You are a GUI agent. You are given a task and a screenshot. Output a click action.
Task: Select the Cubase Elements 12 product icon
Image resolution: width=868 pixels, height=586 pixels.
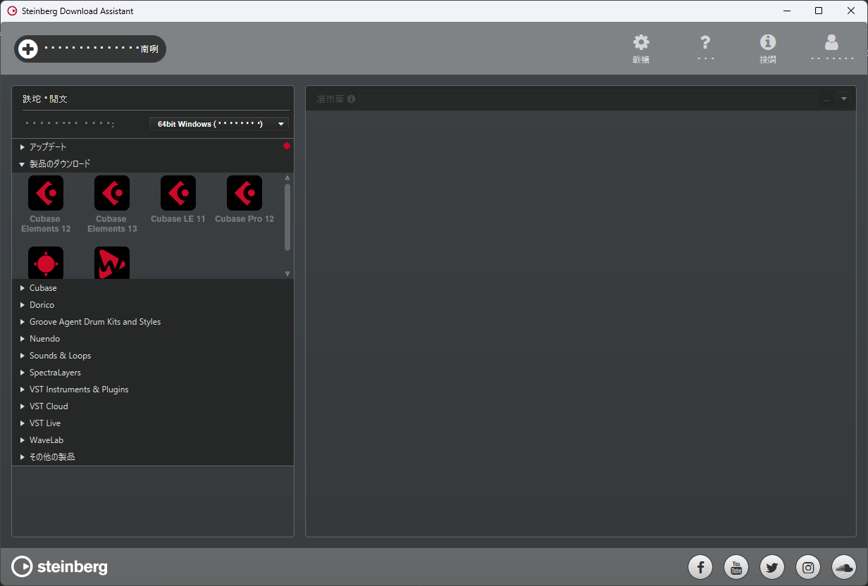(x=46, y=193)
